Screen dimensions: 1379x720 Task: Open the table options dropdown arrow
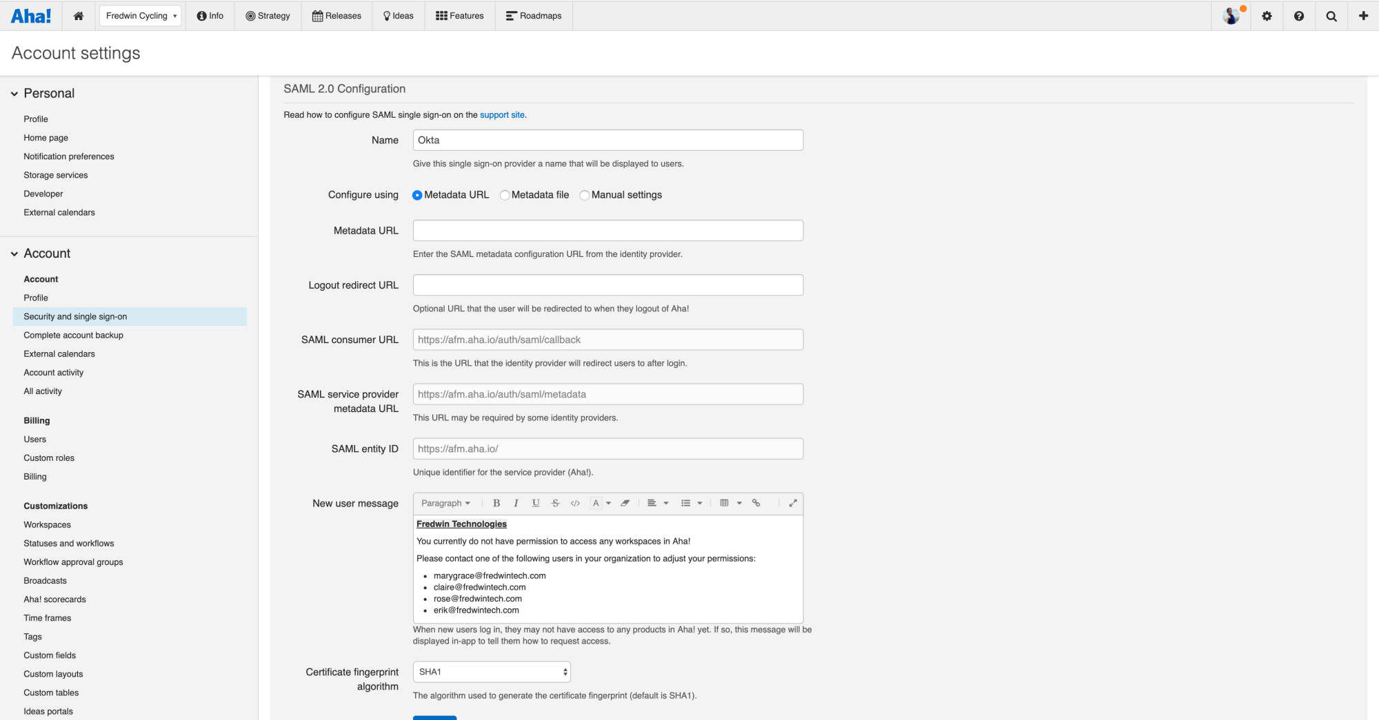click(x=739, y=503)
